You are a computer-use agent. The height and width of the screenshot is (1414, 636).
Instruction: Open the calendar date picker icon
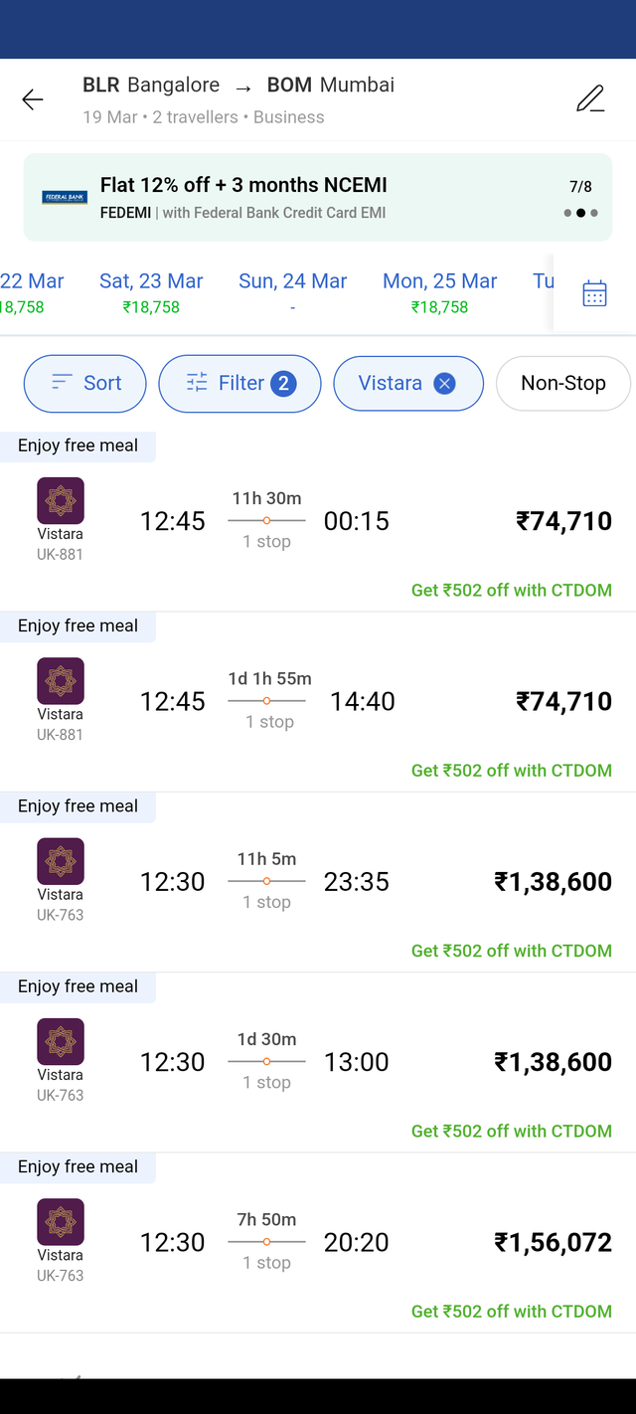(x=594, y=293)
